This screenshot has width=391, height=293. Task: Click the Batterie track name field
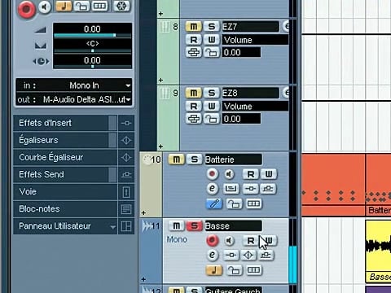233,160
